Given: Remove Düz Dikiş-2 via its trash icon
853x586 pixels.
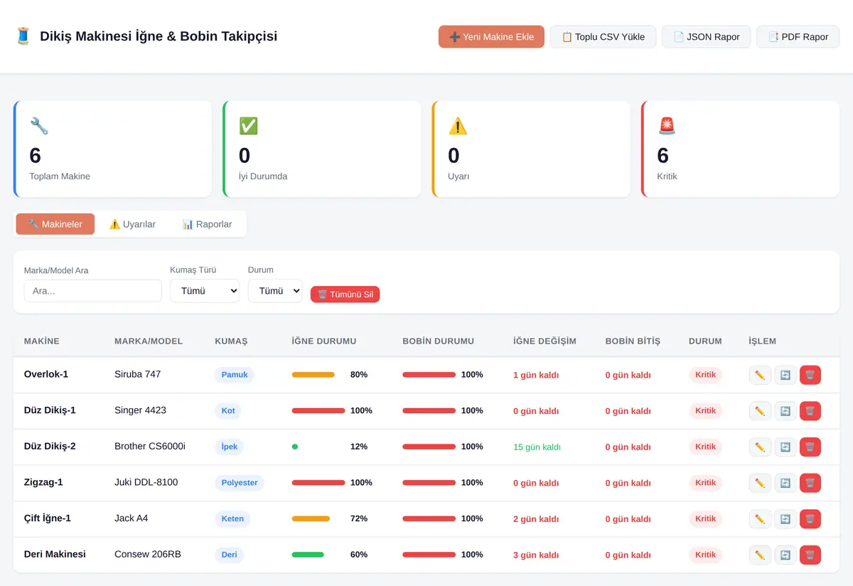Looking at the screenshot, I should point(810,447).
